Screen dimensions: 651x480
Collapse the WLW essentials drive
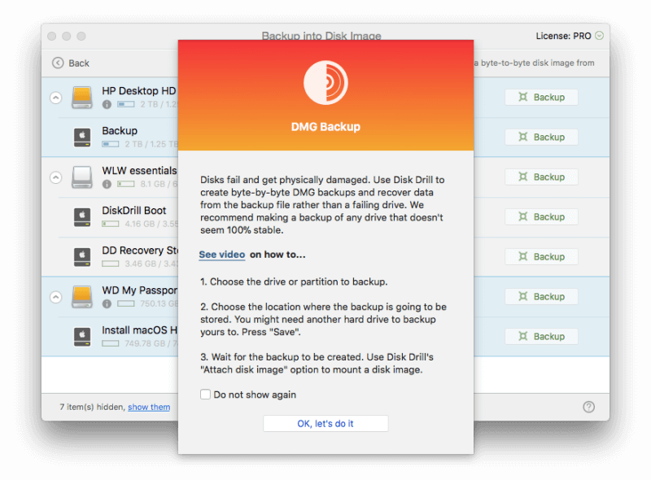[55, 177]
